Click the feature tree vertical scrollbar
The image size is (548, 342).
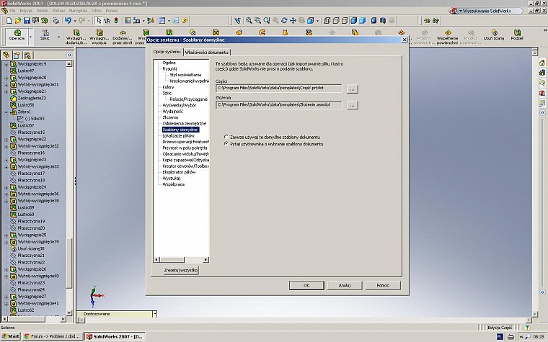pyautogui.click(x=69, y=189)
